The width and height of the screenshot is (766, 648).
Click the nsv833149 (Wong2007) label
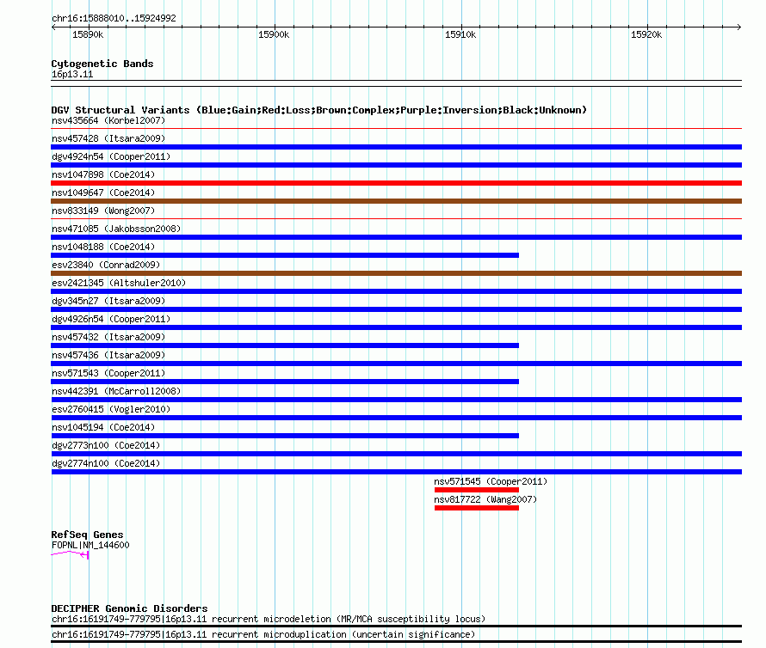click(103, 211)
